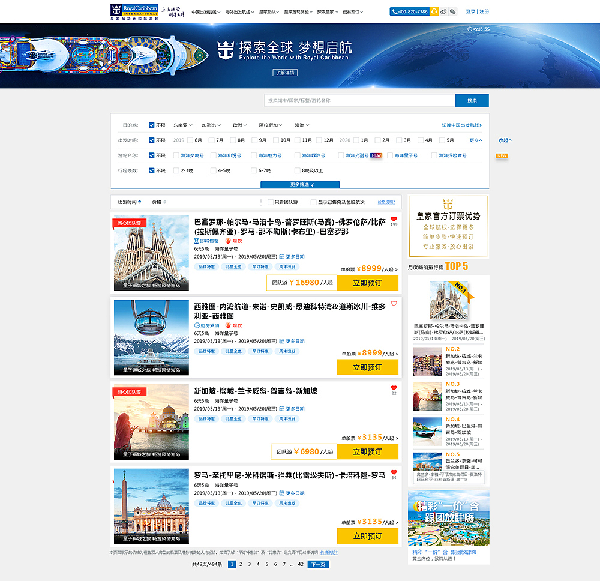Image resolution: width=600 pixels, height=581 pixels.
Task: Click the calendar icon for Barcelona cruise dates
Action: pyautogui.click(x=281, y=257)
